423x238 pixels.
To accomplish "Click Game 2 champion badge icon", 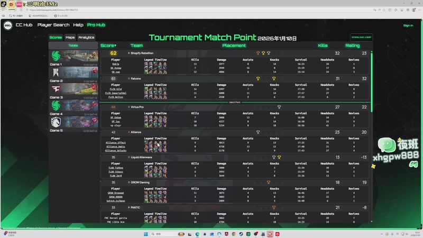I will [94, 71].
